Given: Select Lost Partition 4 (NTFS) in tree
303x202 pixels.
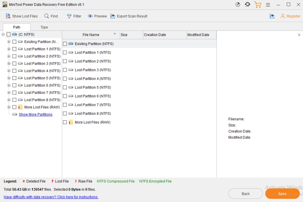Looking at the screenshot, I should 42,70.
